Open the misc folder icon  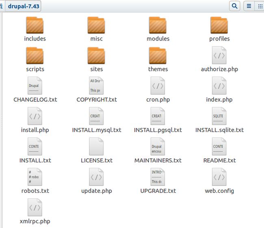96,25
